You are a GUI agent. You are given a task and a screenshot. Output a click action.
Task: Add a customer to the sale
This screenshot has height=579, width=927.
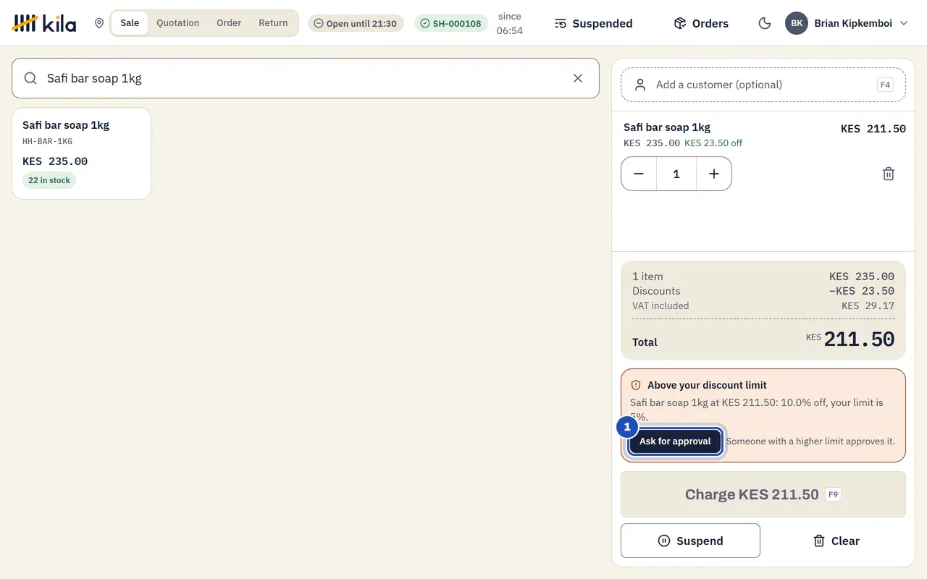pyautogui.click(x=763, y=85)
